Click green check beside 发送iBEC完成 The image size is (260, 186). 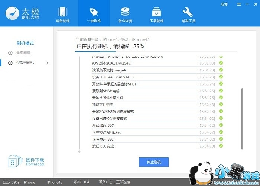point(221,146)
